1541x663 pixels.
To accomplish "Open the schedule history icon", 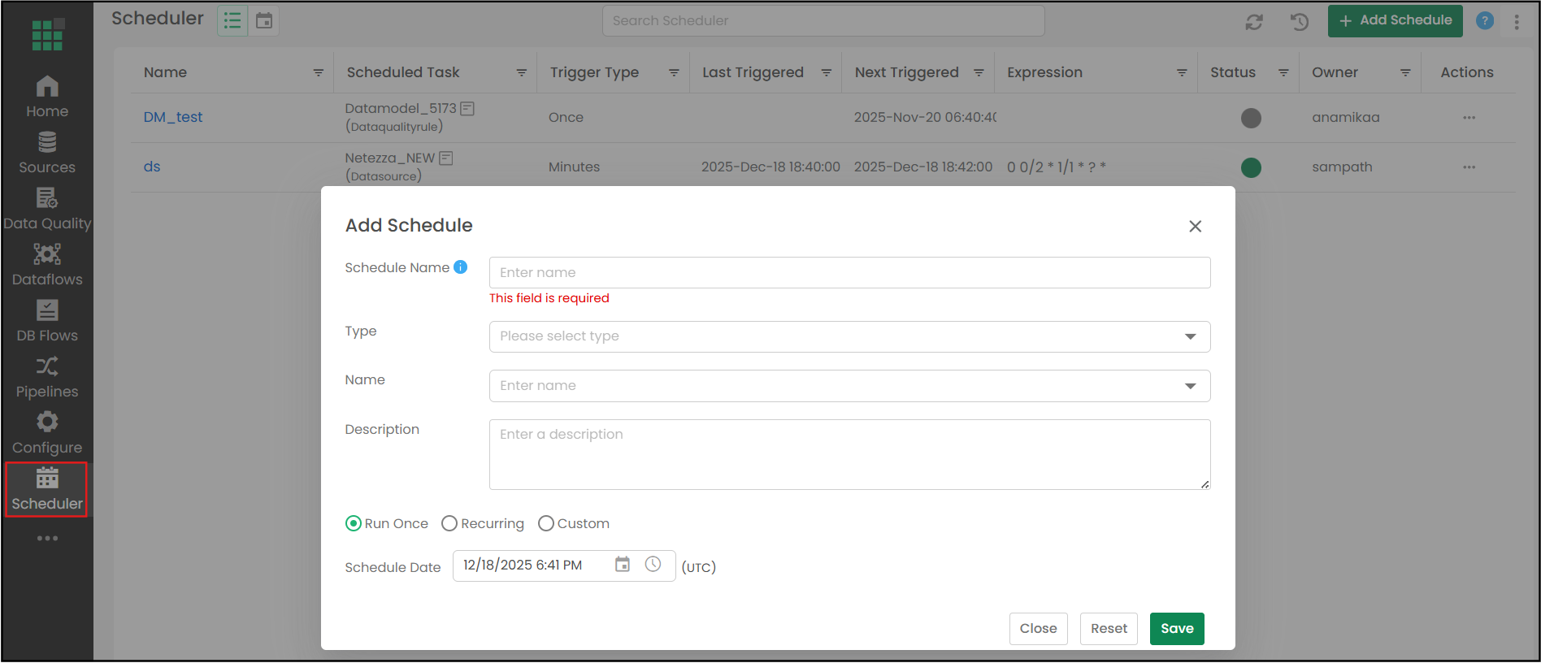I will (1300, 22).
